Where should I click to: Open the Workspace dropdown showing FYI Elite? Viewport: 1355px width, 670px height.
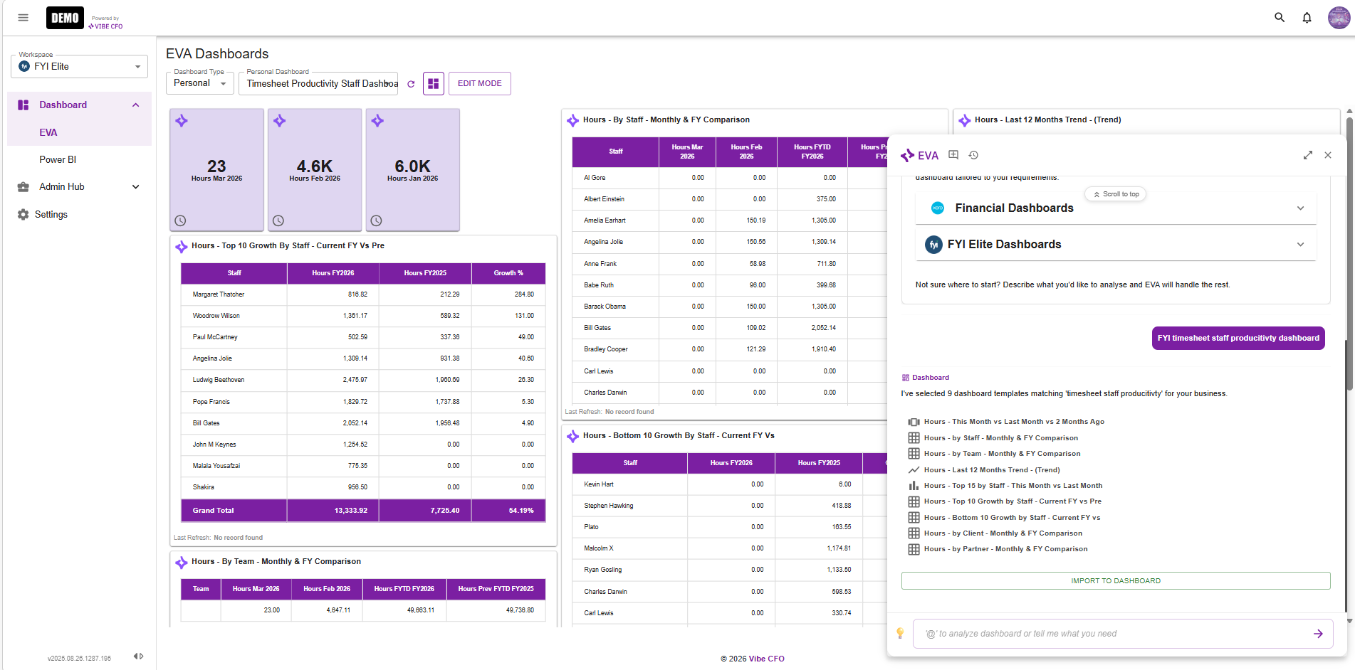pyautogui.click(x=78, y=66)
